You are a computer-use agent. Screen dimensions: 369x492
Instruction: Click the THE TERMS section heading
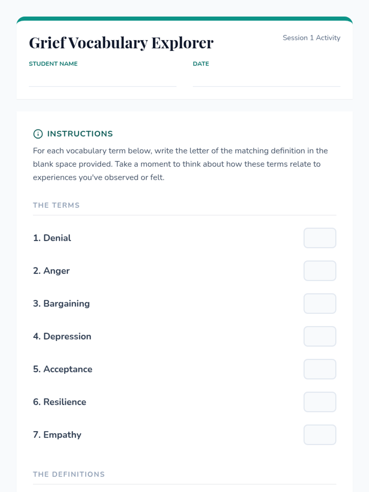pos(56,205)
